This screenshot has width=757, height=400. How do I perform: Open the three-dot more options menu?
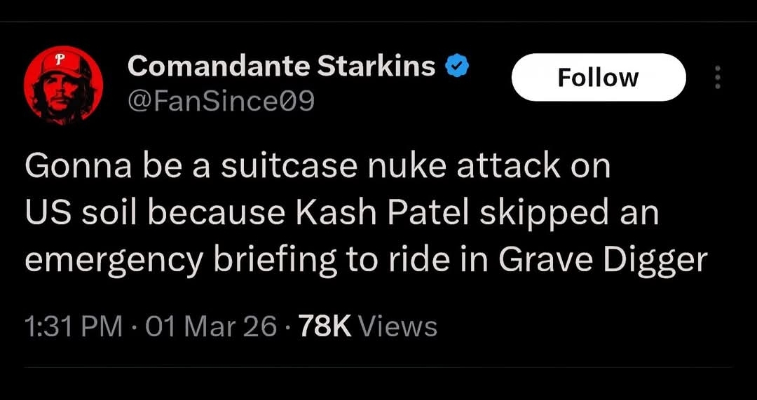717,77
